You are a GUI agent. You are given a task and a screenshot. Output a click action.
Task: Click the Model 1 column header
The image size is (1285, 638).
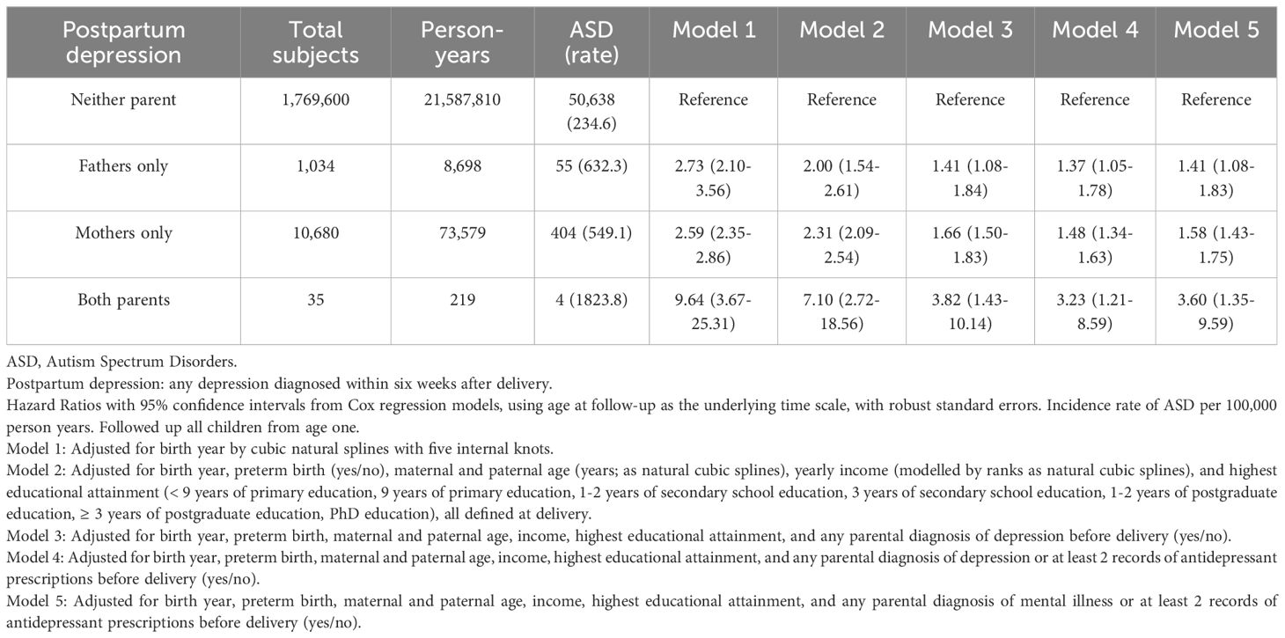(713, 30)
